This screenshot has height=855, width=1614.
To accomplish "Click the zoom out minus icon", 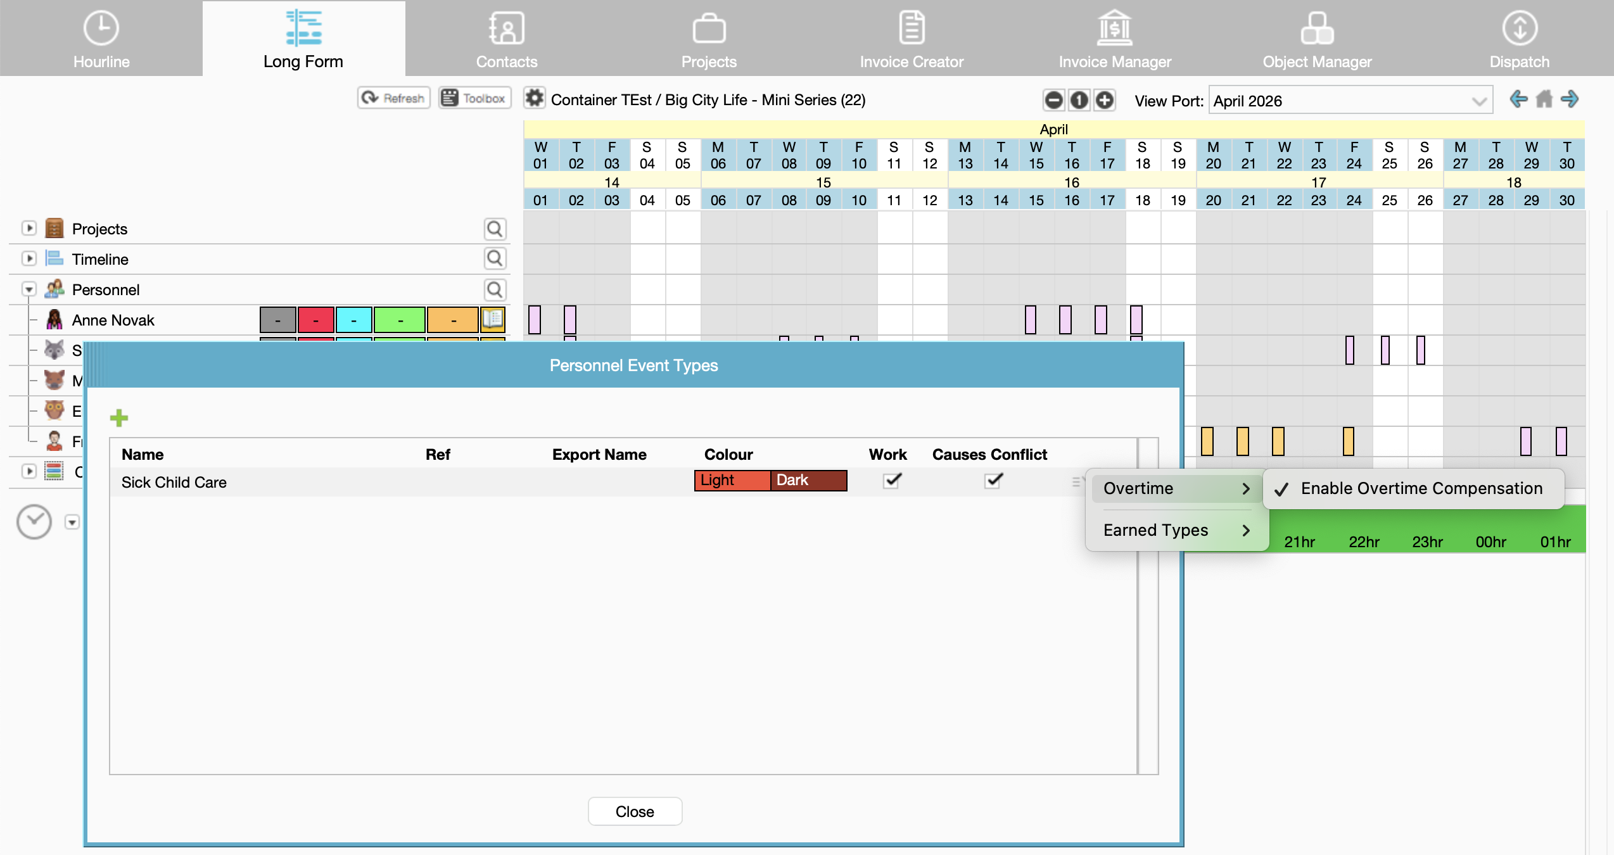I will (x=1053, y=100).
